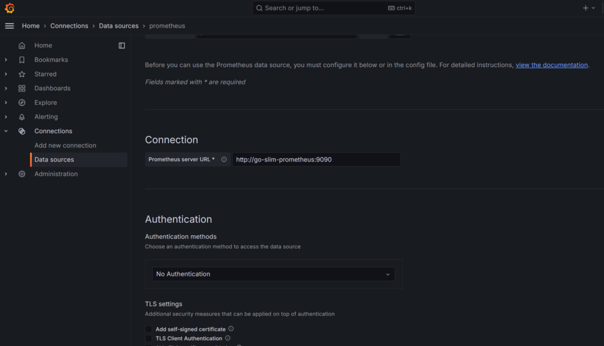Click the Dashboards grid icon
Screen dimensions: 604x346
[22, 88]
